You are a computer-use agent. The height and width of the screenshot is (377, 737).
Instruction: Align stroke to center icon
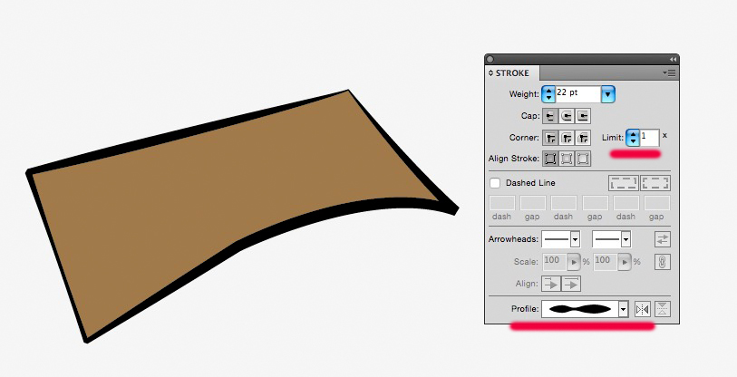pyautogui.click(x=550, y=159)
